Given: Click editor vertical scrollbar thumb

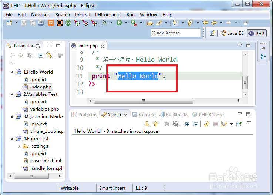Looking at the screenshot, I should coord(245,82).
